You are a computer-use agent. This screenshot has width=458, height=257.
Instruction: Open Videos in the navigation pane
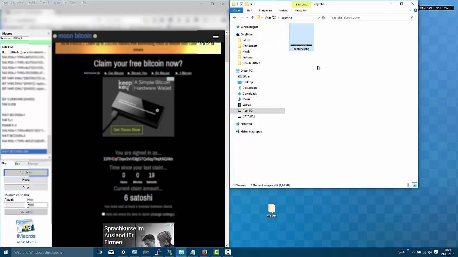click(x=247, y=105)
